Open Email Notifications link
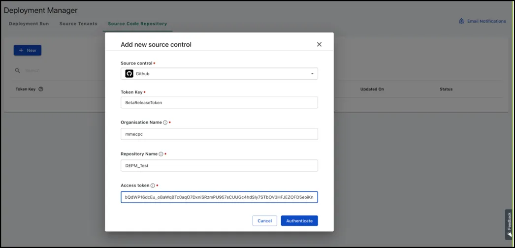The height and width of the screenshot is (248, 515). (x=487, y=21)
